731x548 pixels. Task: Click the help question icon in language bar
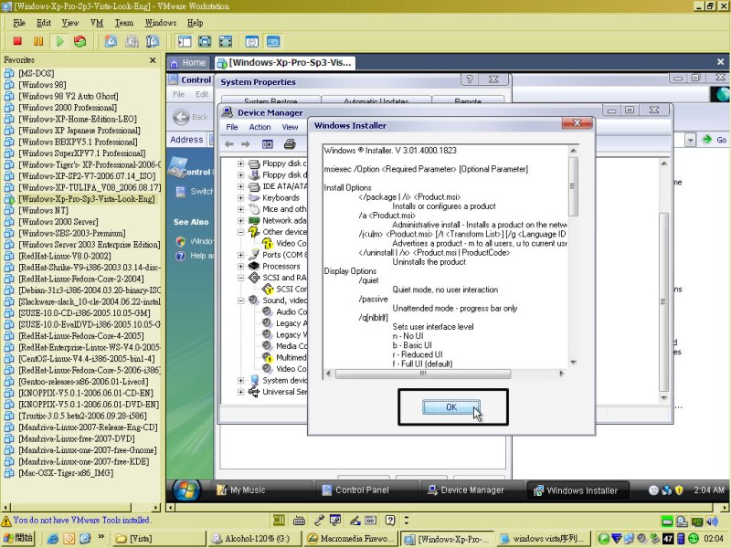point(391,520)
